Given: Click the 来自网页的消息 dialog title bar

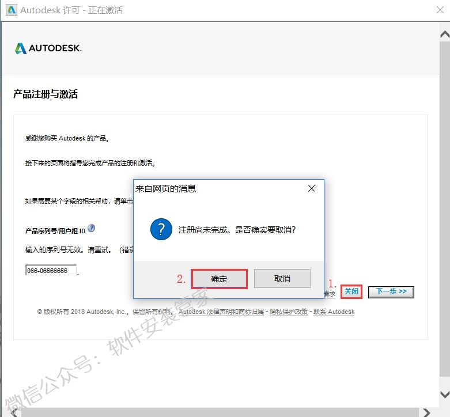Looking at the screenshot, I should (x=219, y=189).
